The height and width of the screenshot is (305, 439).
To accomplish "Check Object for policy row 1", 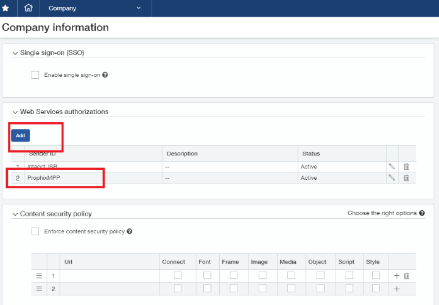I will [321, 275].
